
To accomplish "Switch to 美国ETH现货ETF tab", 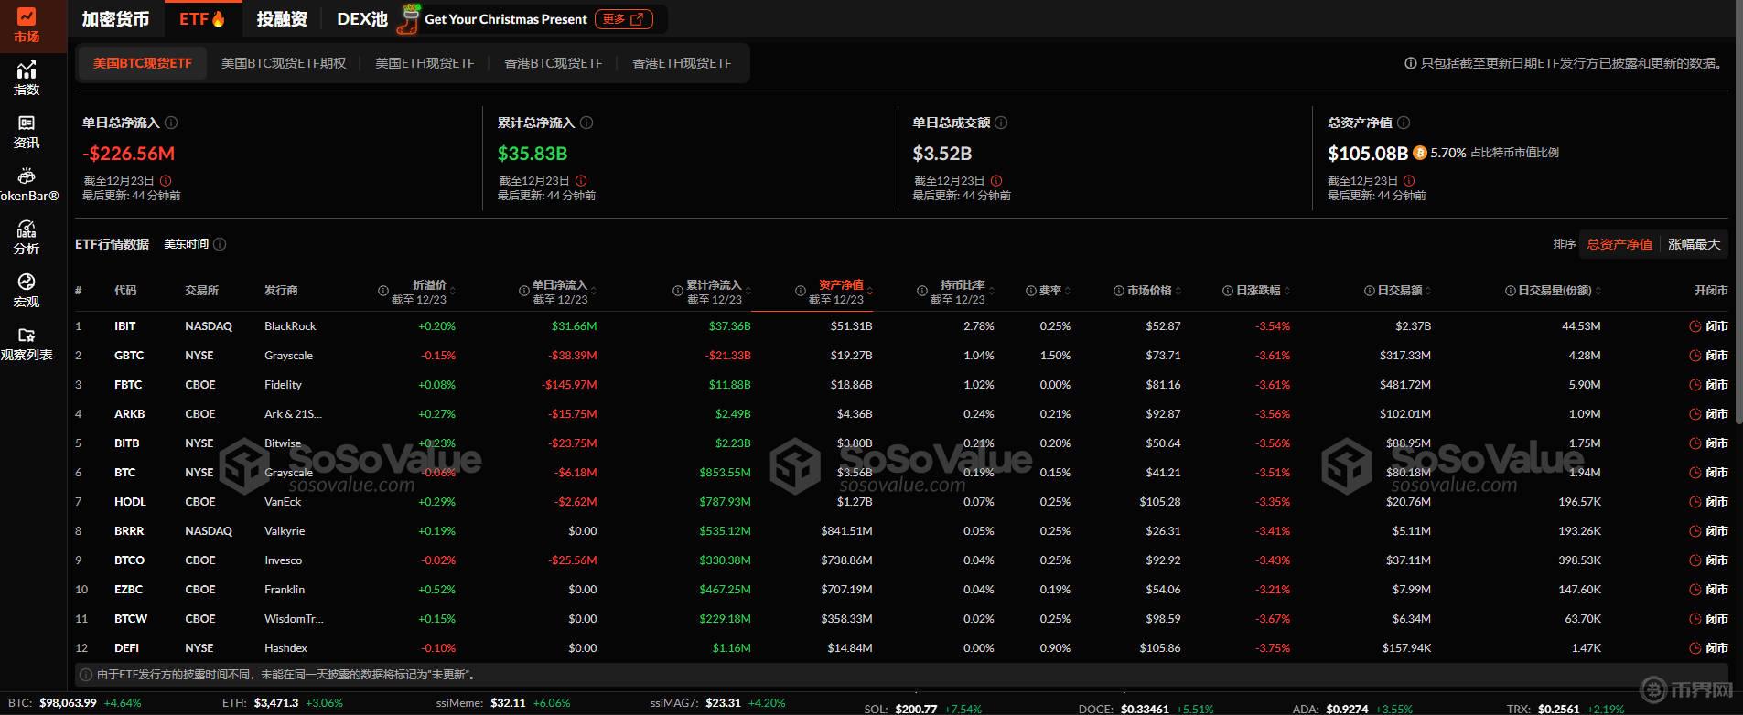I will (425, 63).
